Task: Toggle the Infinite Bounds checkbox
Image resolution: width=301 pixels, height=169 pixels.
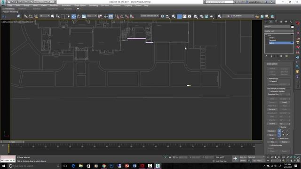Action: click(269, 146)
